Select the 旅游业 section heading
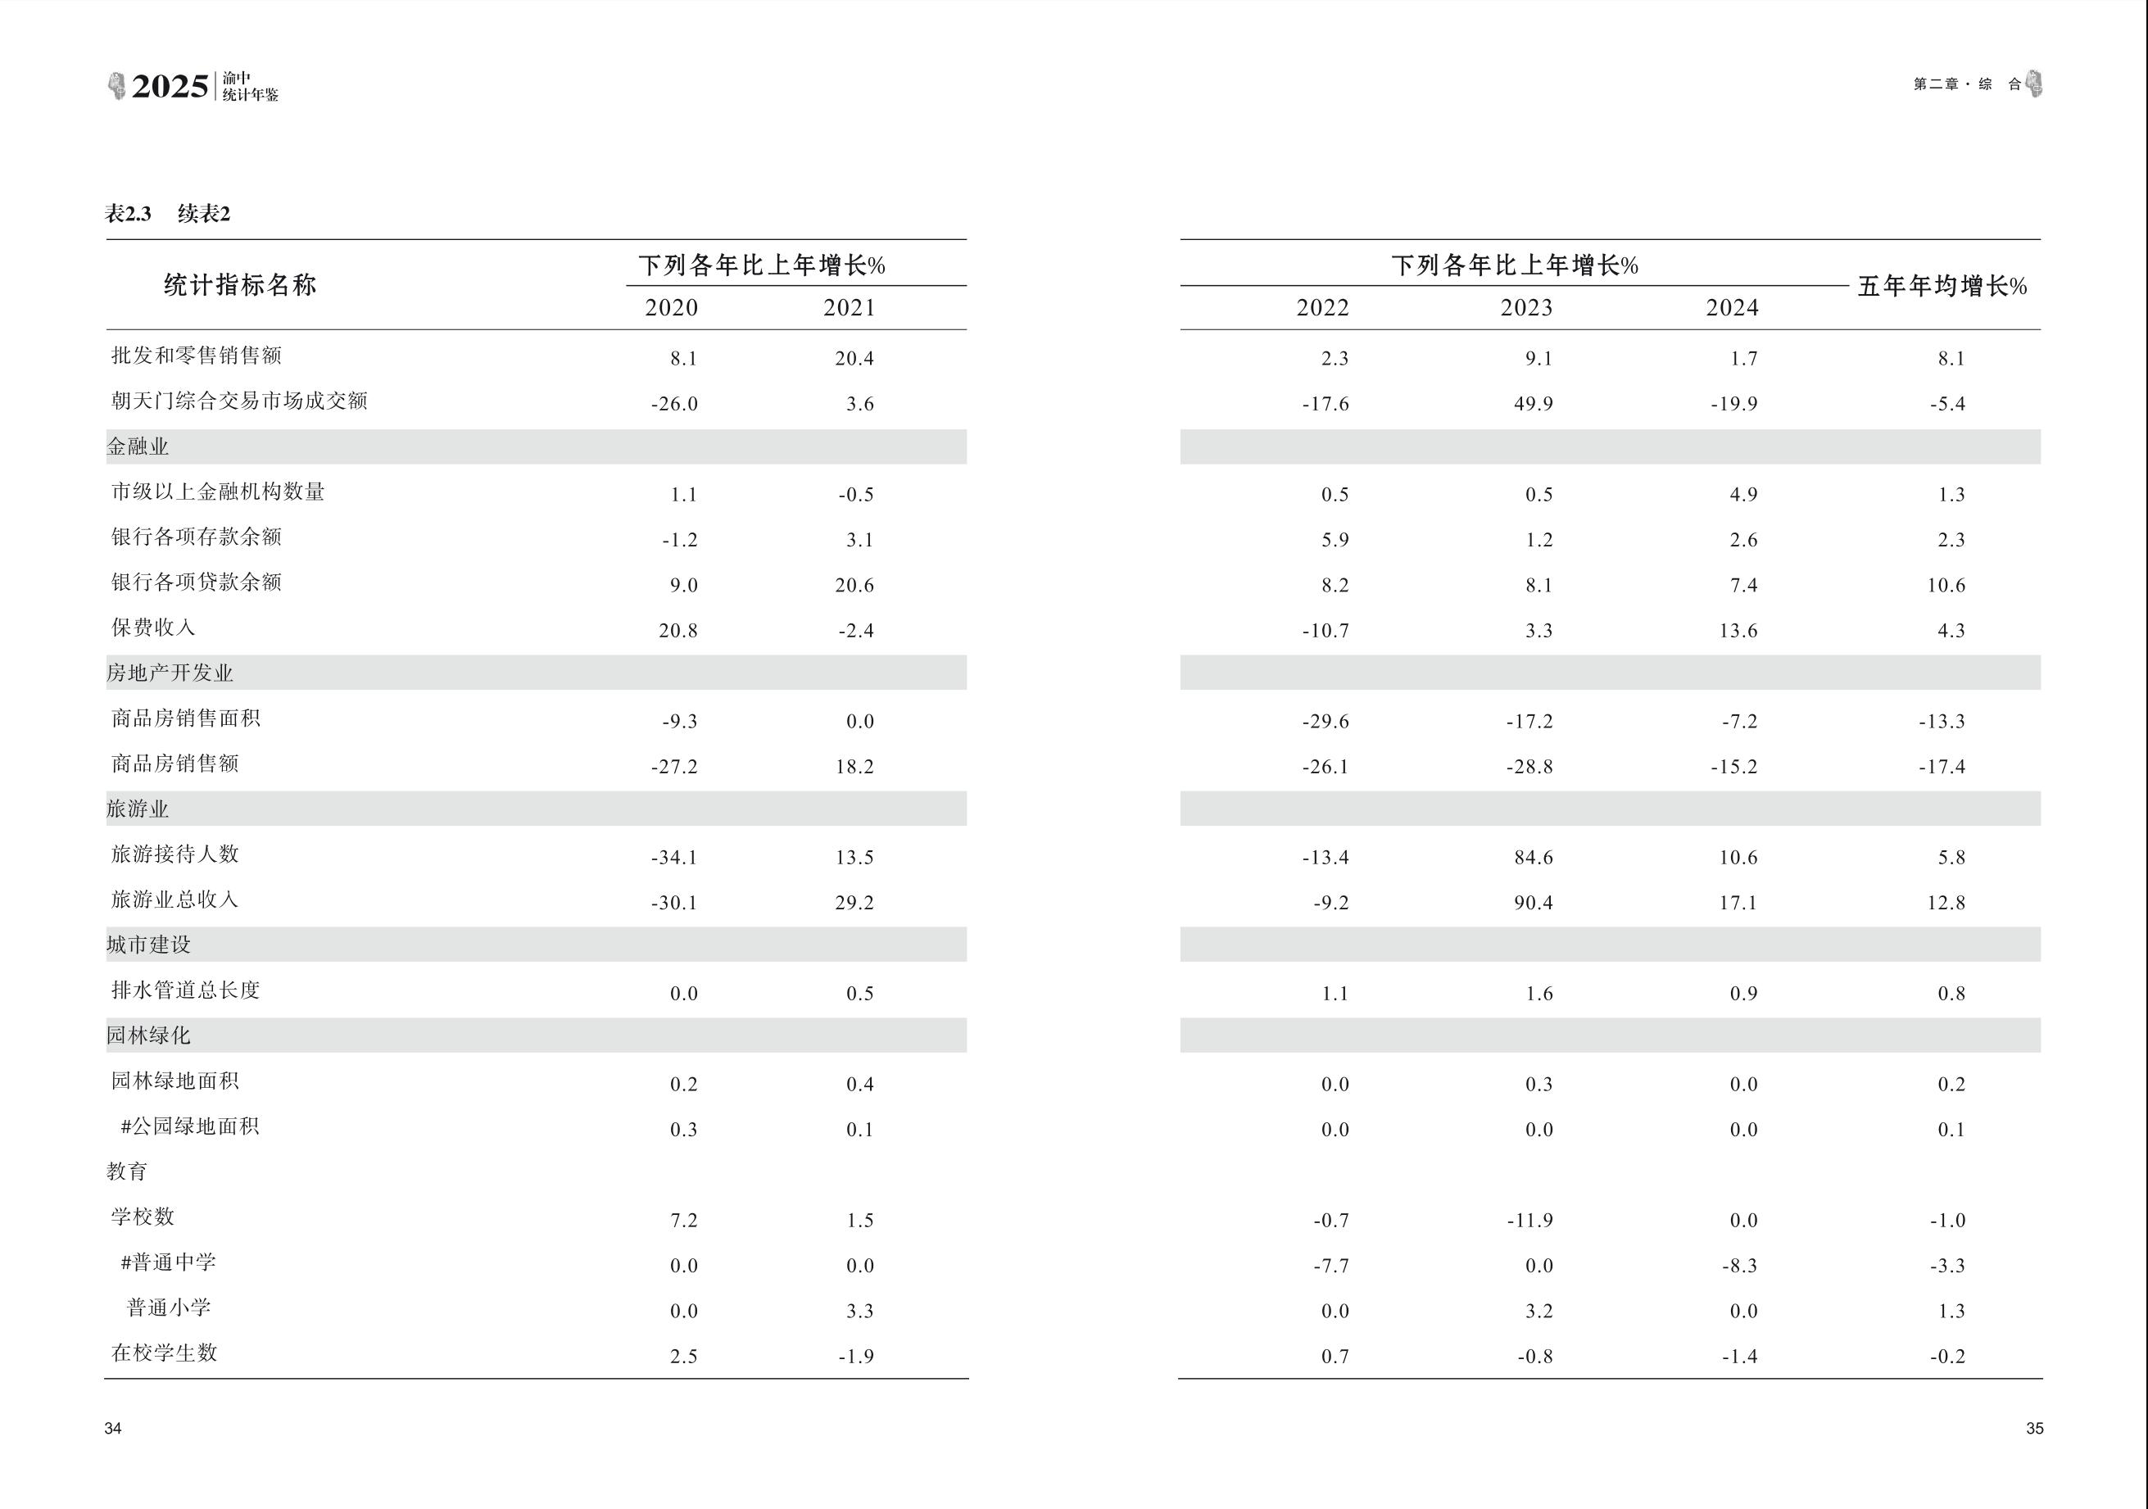The height and width of the screenshot is (1509, 2148). pyautogui.click(x=138, y=809)
